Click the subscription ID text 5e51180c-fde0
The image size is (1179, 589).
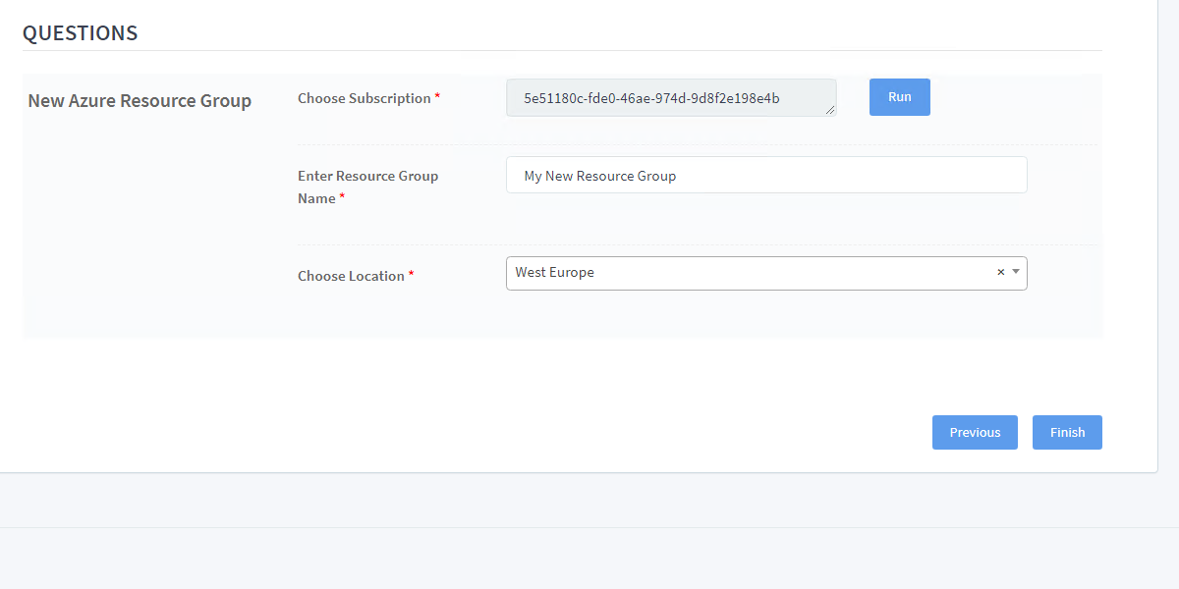pos(651,98)
